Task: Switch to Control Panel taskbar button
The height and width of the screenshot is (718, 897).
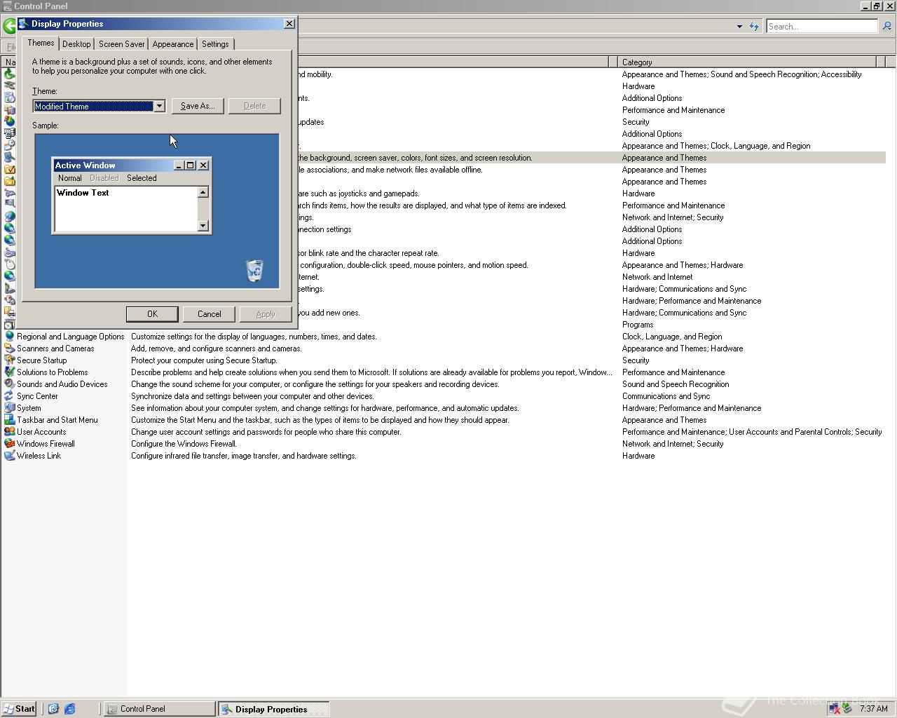Action: pos(160,709)
